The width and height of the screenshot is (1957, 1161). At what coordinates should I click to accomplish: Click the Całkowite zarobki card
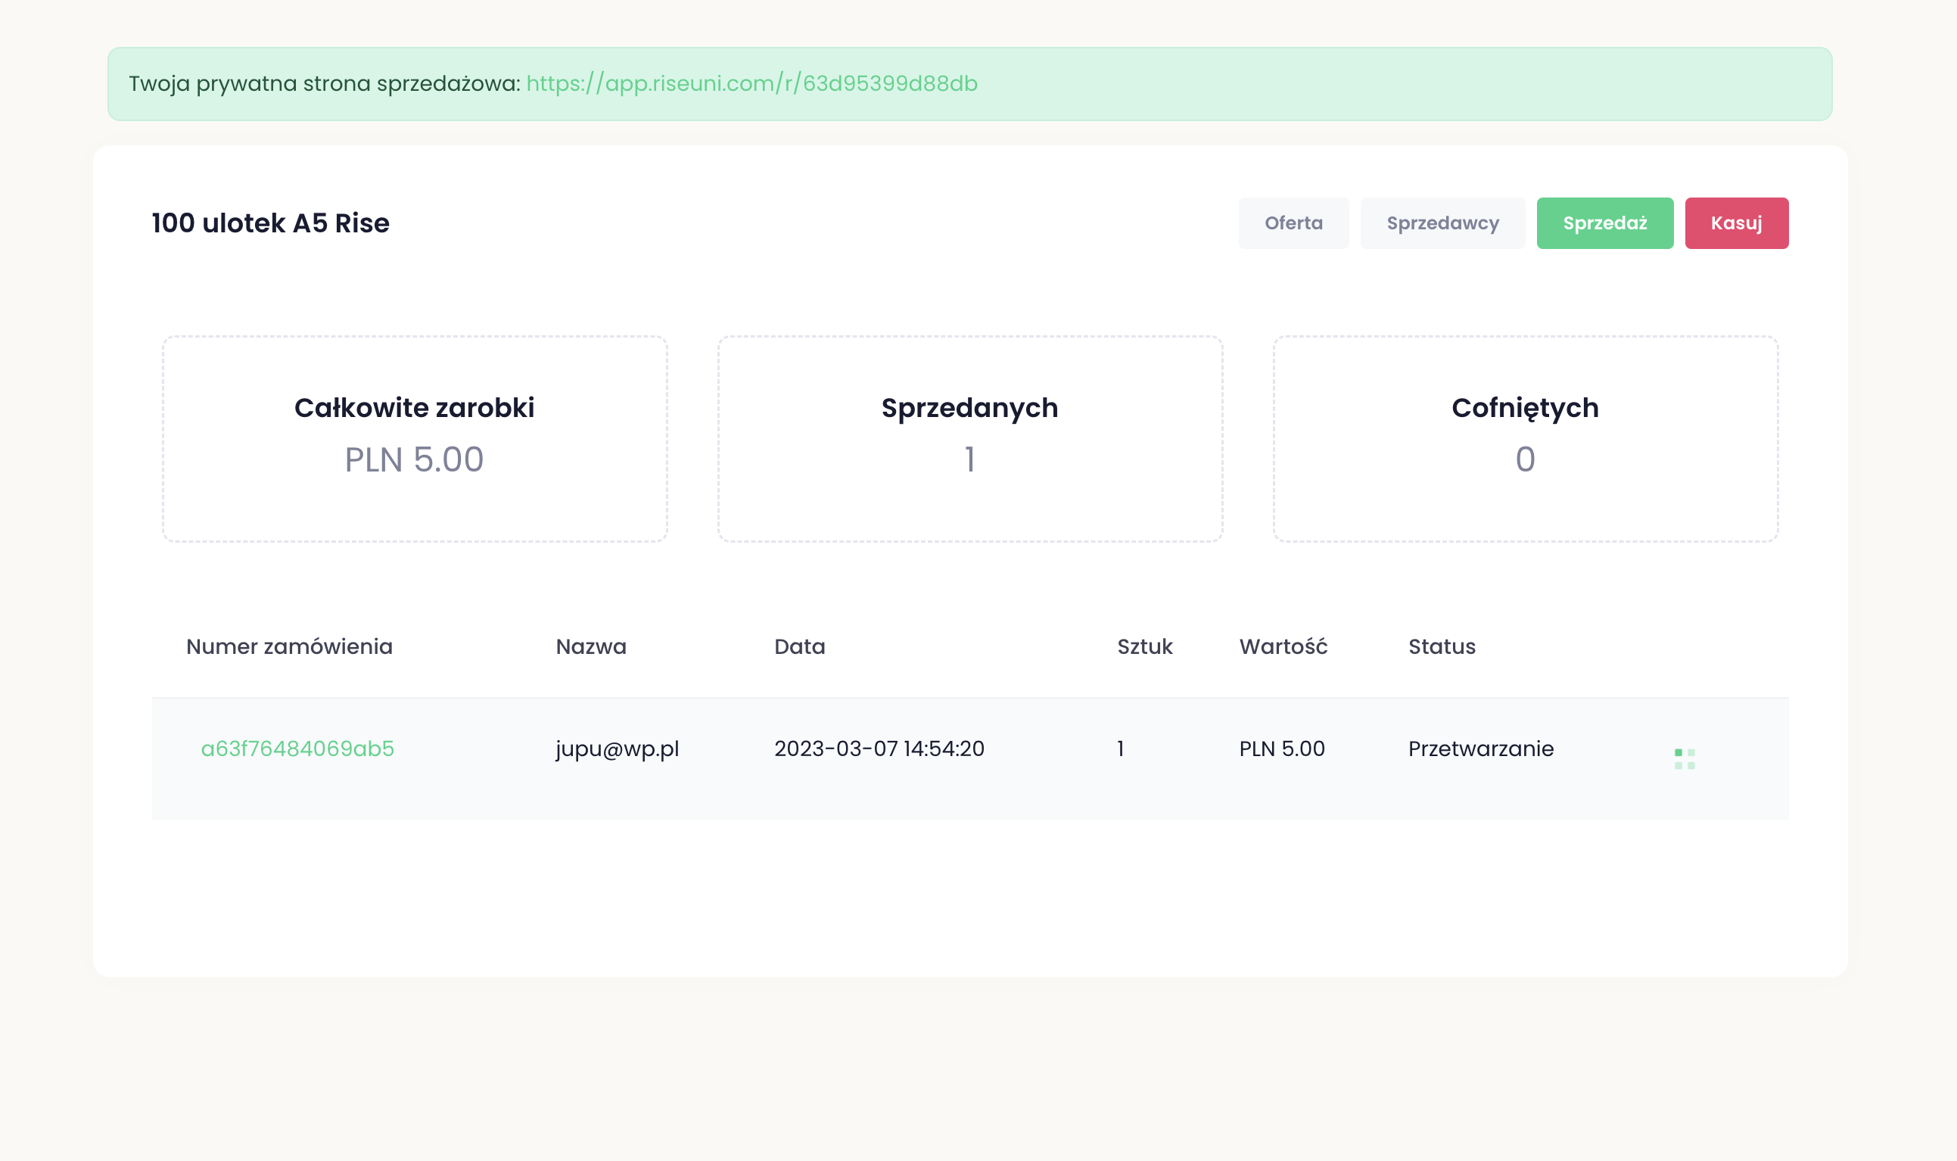click(x=415, y=438)
